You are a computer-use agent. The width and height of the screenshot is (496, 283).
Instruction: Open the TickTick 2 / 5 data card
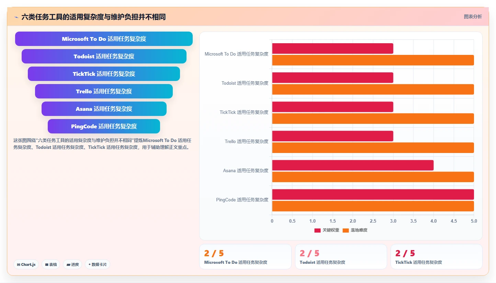pyautogui.click(x=437, y=257)
